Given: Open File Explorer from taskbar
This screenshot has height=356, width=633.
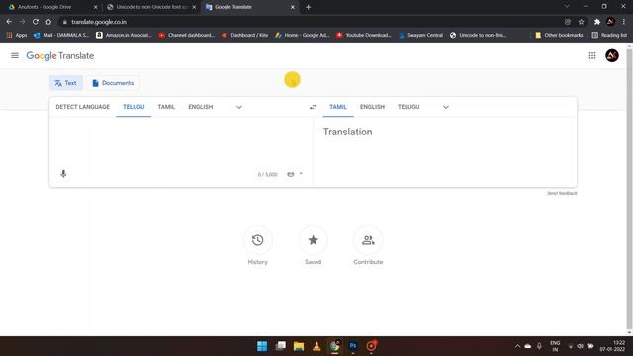Looking at the screenshot, I should pyautogui.click(x=299, y=346).
